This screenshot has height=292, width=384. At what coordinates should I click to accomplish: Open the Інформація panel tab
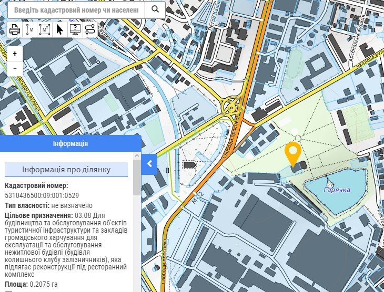tap(70, 143)
